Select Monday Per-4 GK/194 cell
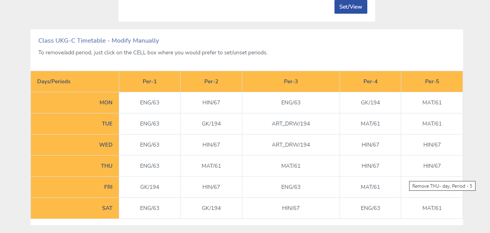Screen dimensions: 490x233 [x=370, y=103]
